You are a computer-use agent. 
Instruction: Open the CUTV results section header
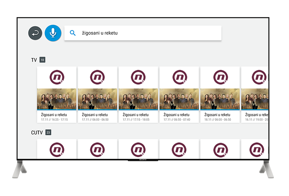(x=37, y=132)
